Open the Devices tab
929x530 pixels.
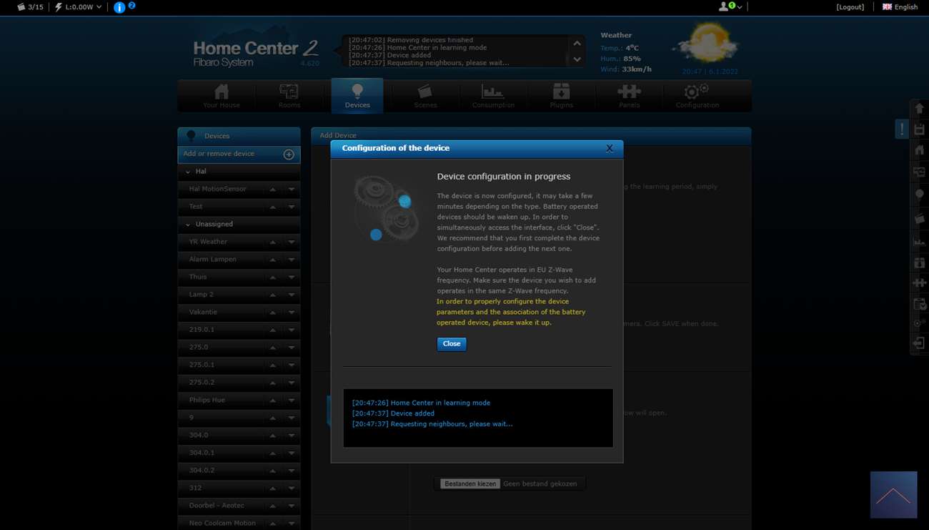tap(357, 96)
